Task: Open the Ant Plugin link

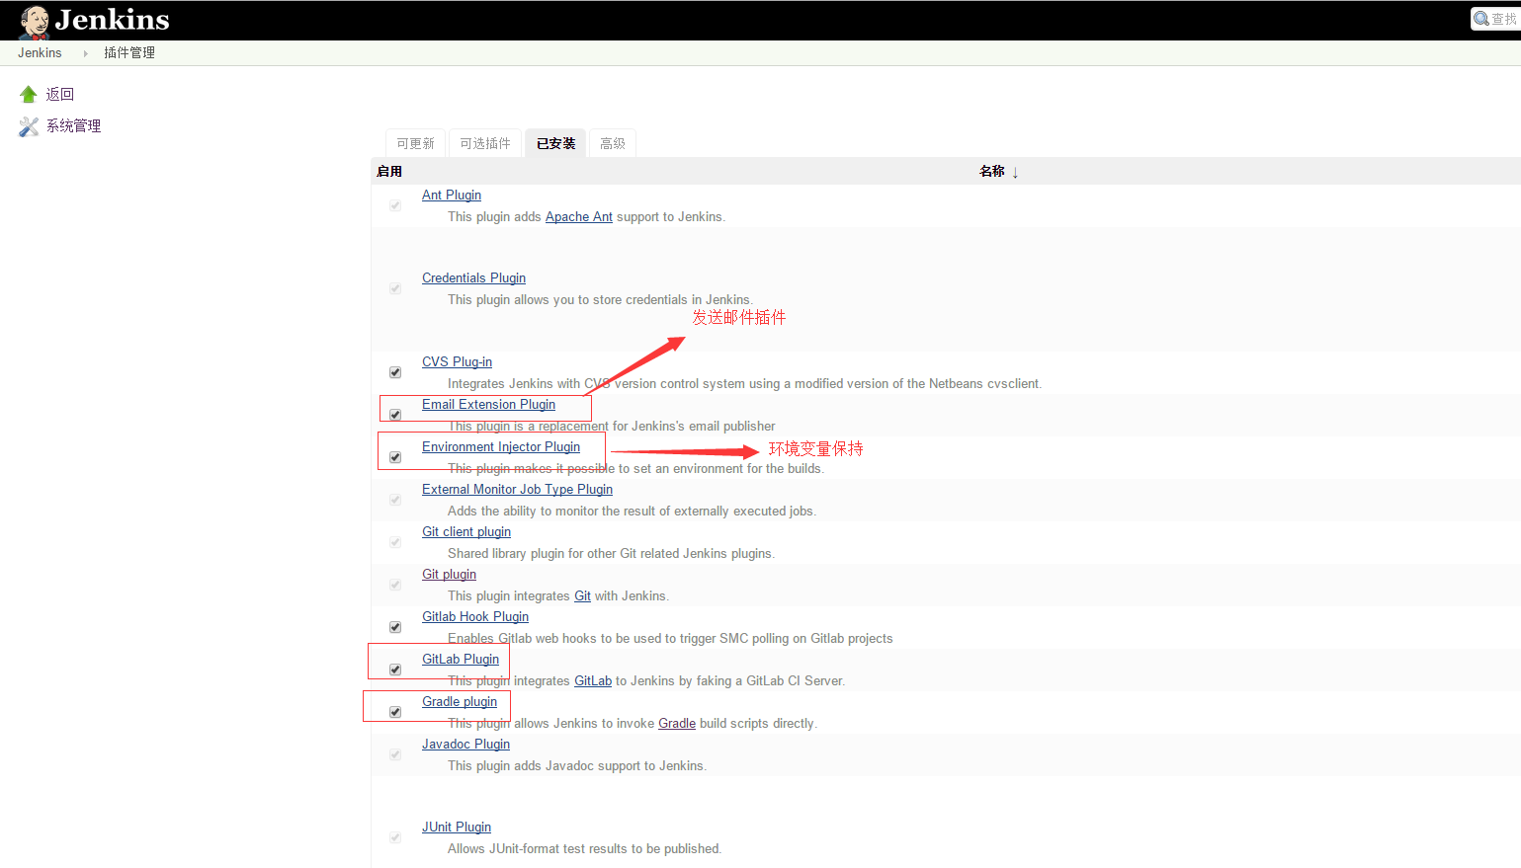Action: pos(452,196)
